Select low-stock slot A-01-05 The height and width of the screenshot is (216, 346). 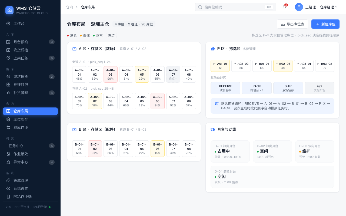tap(142, 74)
